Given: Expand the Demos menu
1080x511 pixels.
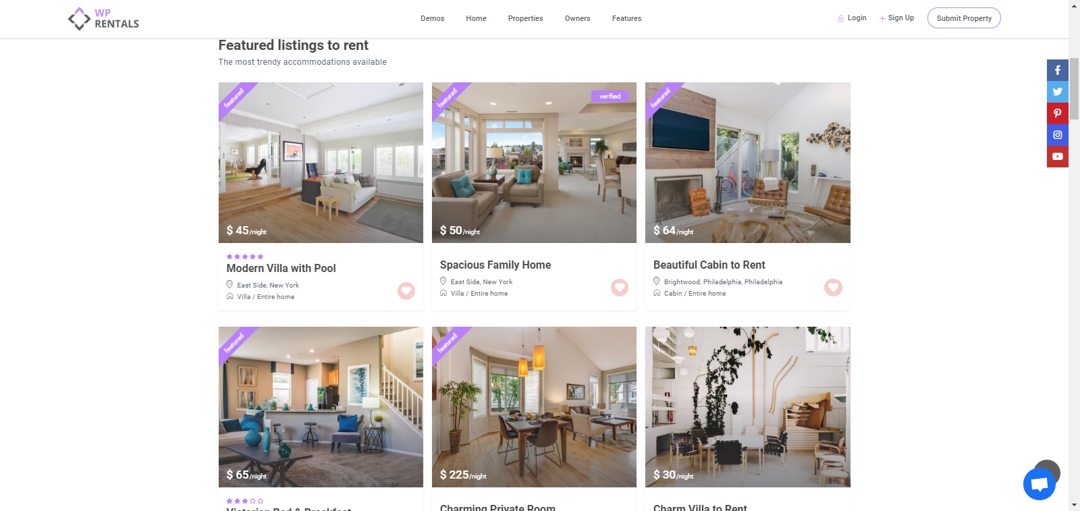Looking at the screenshot, I should pos(432,18).
